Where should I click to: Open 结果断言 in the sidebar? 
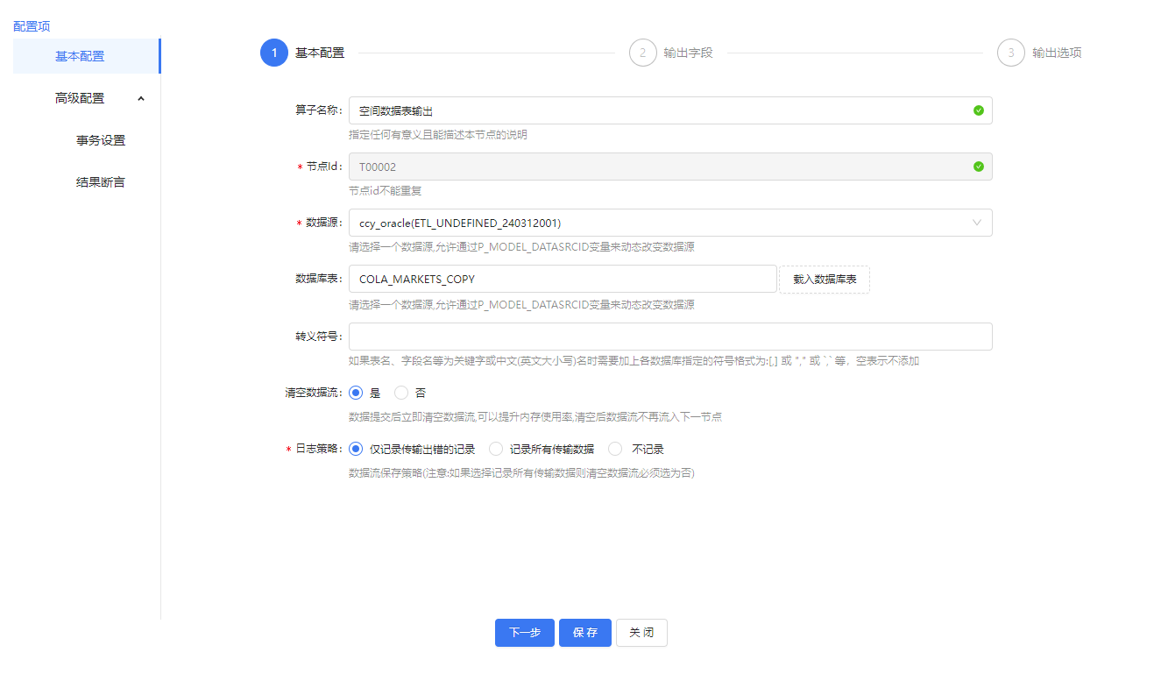(x=101, y=182)
